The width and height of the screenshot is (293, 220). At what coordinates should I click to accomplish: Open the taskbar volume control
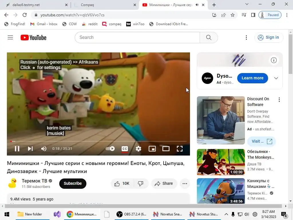[247, 214]
